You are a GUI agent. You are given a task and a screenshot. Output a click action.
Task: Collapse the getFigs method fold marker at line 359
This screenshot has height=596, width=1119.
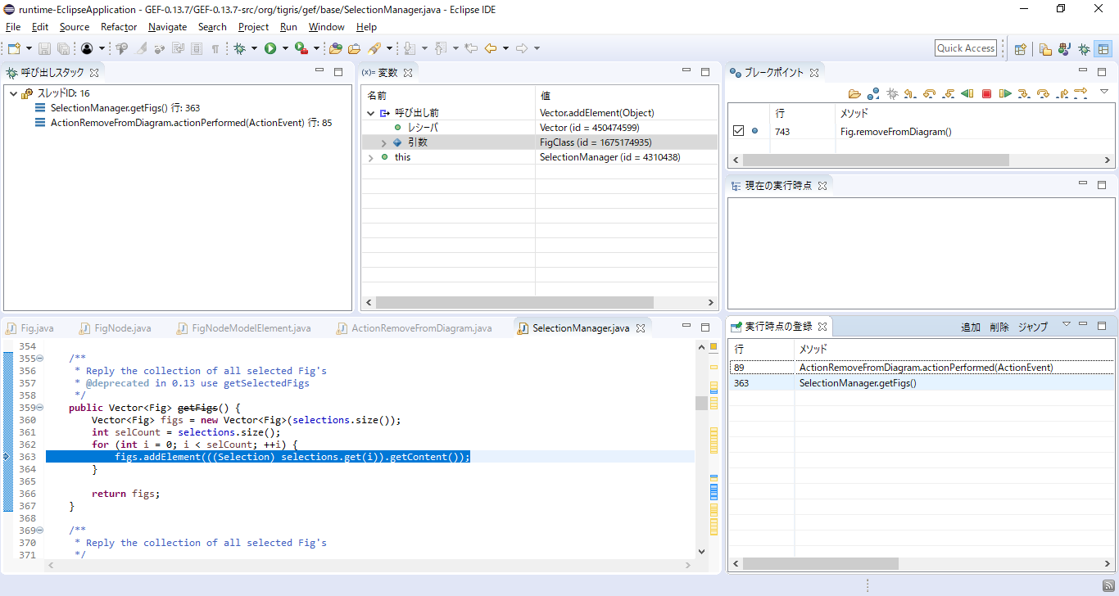[x=40, y=408]
